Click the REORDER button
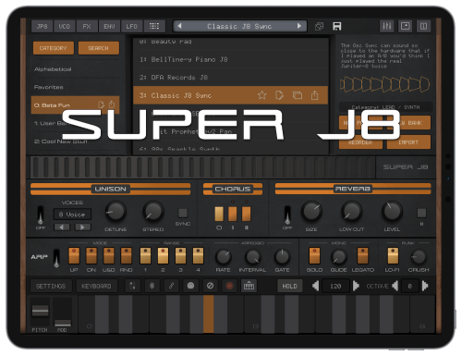The height and width of the screenshot is (356, 462). [360, 142]
